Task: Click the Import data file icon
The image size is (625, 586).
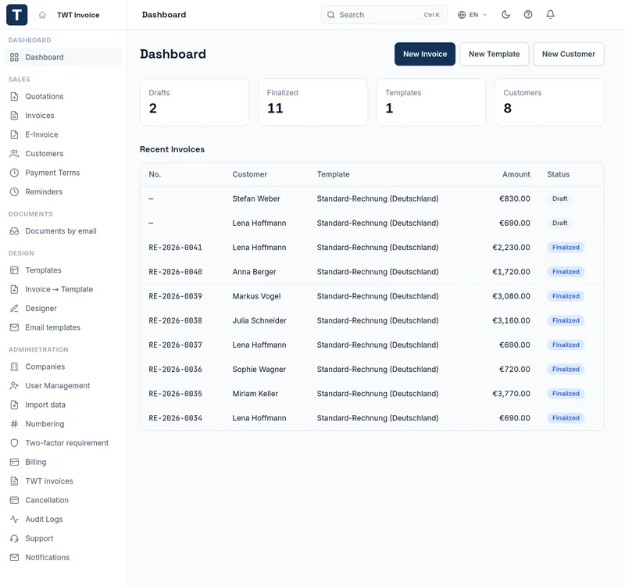Action: click(x=14, y=405)
